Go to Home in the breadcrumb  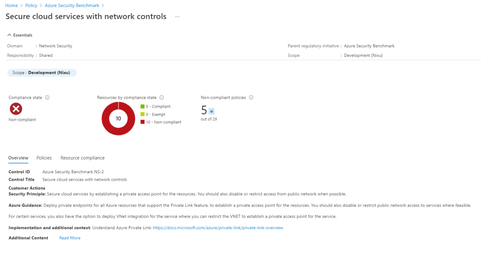(x=11, y=5)
